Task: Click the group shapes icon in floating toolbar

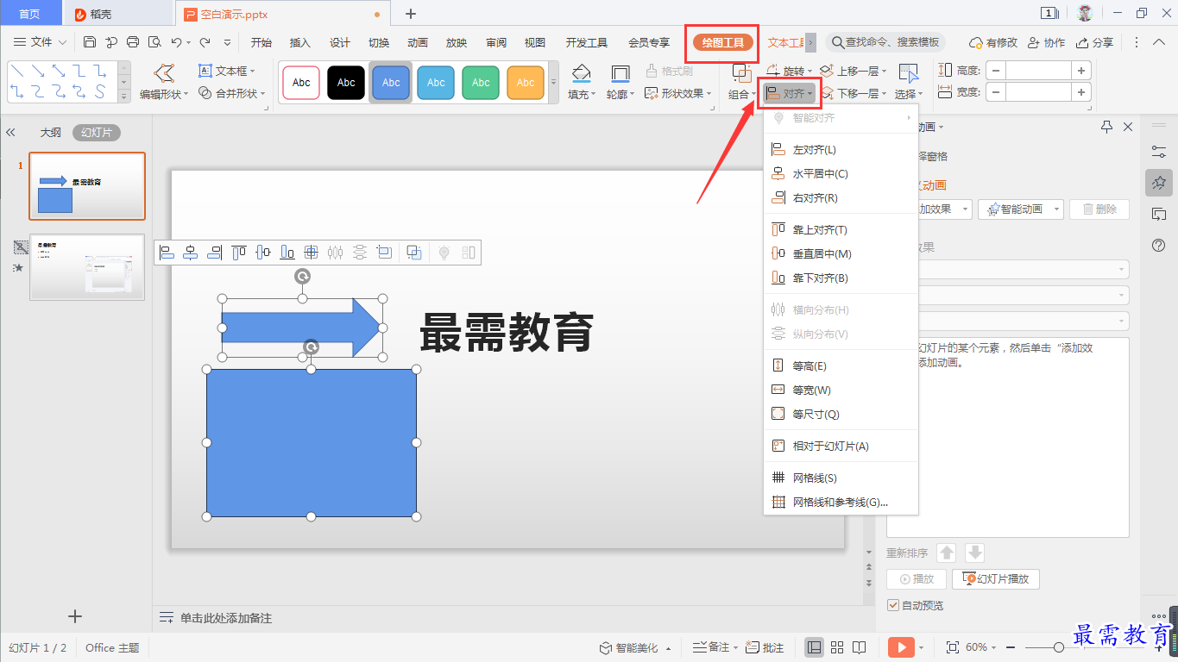Action: [414, 253]
